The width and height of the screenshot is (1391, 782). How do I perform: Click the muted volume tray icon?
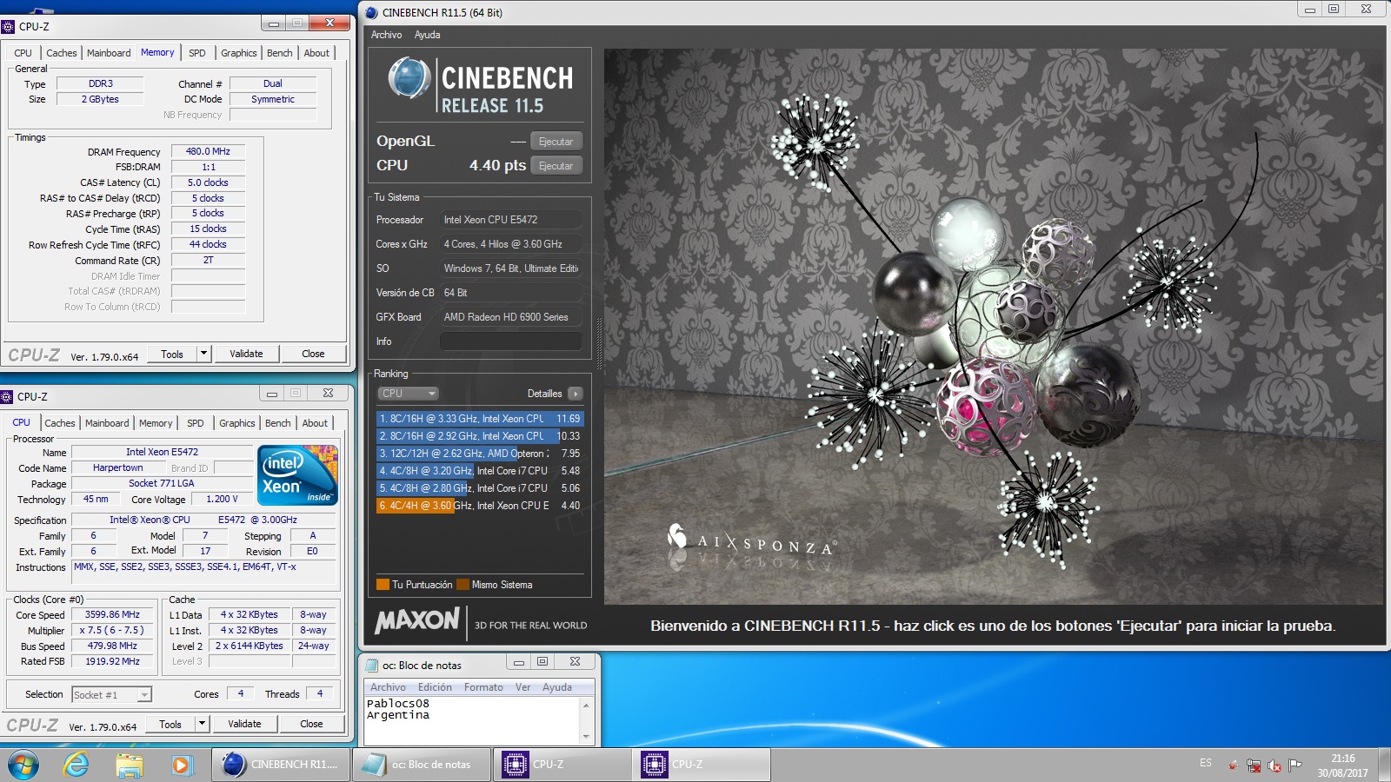pyautogui.click(x=1275, y=765)
